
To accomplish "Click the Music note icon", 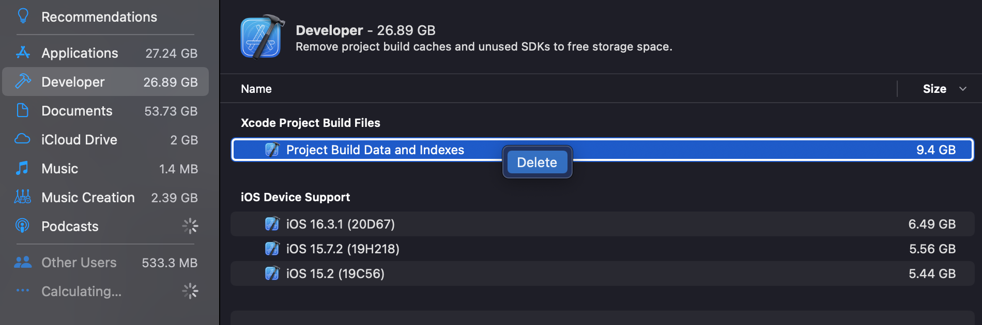I will pos(23,168).
